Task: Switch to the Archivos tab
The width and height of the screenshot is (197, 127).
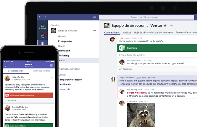Action: pos(127,32)
